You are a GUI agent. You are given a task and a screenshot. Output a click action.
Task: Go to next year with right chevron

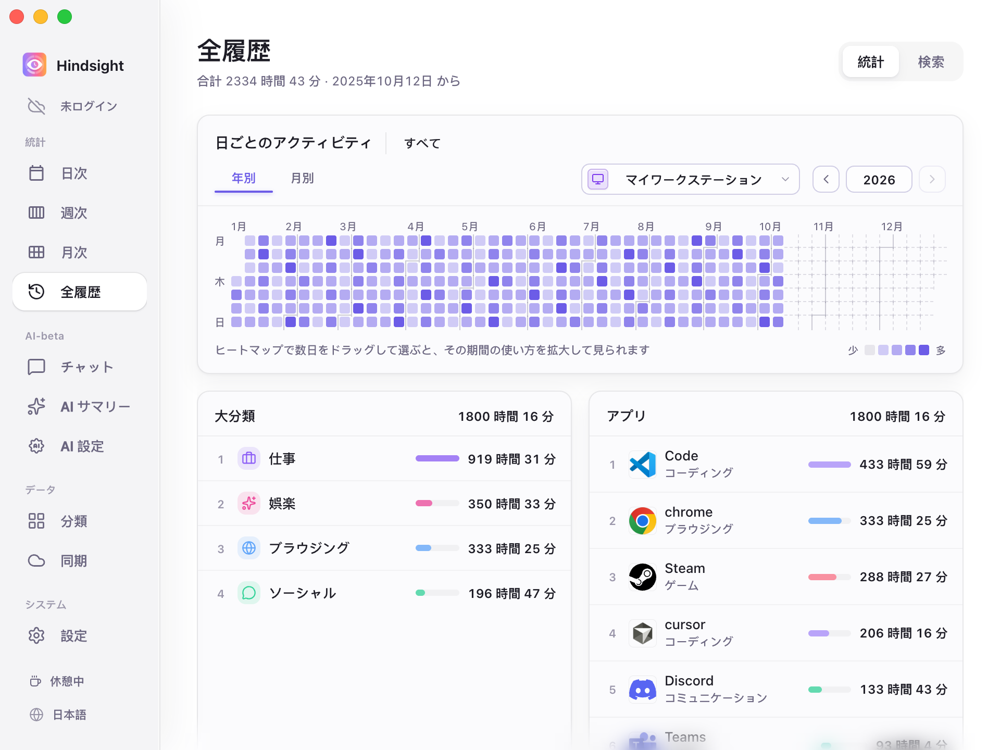coord(932,179)
